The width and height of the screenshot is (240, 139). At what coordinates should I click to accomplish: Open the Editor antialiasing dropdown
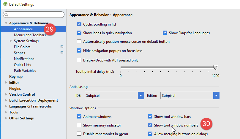click(x=216, y=96)
